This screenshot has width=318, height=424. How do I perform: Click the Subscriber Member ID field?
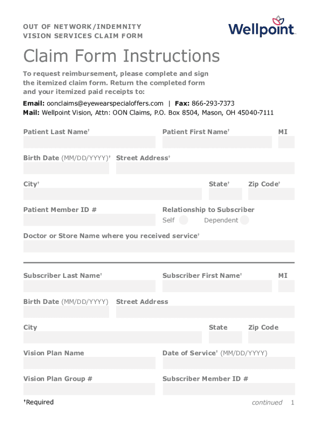pos(229,389)
